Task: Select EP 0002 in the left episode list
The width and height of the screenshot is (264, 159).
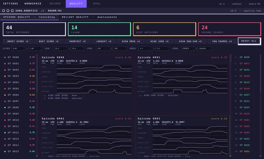Action: tap(19, 70)
